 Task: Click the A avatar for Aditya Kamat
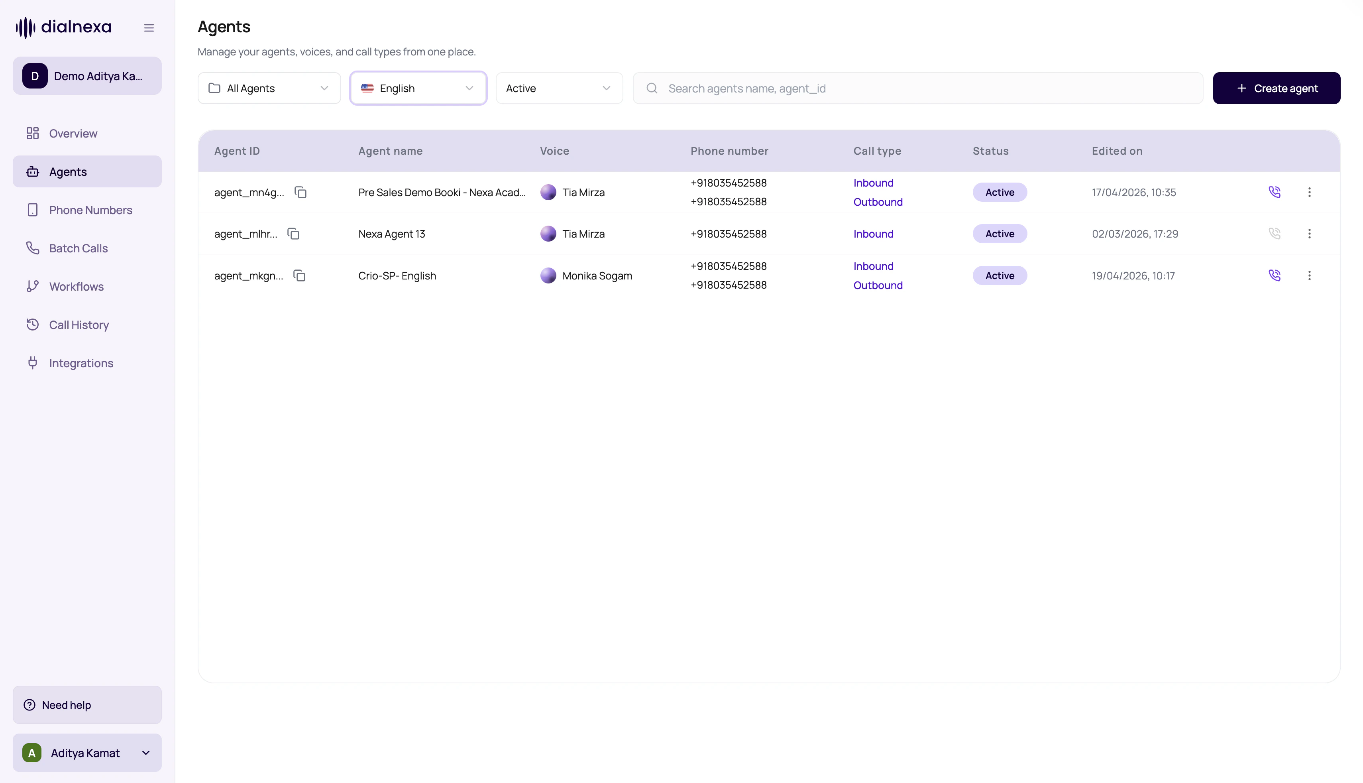(x=32, y=753)
